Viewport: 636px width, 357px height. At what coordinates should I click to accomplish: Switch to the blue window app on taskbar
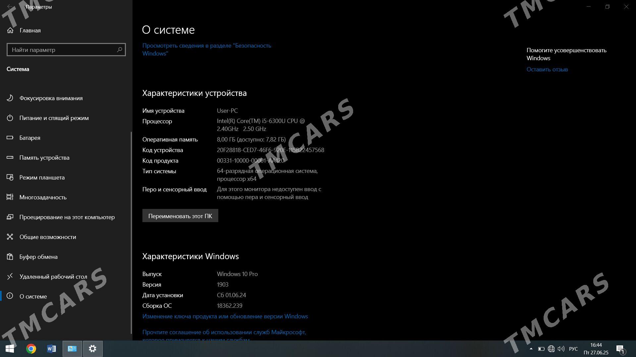pyautogui.click(x=72, y=349)
